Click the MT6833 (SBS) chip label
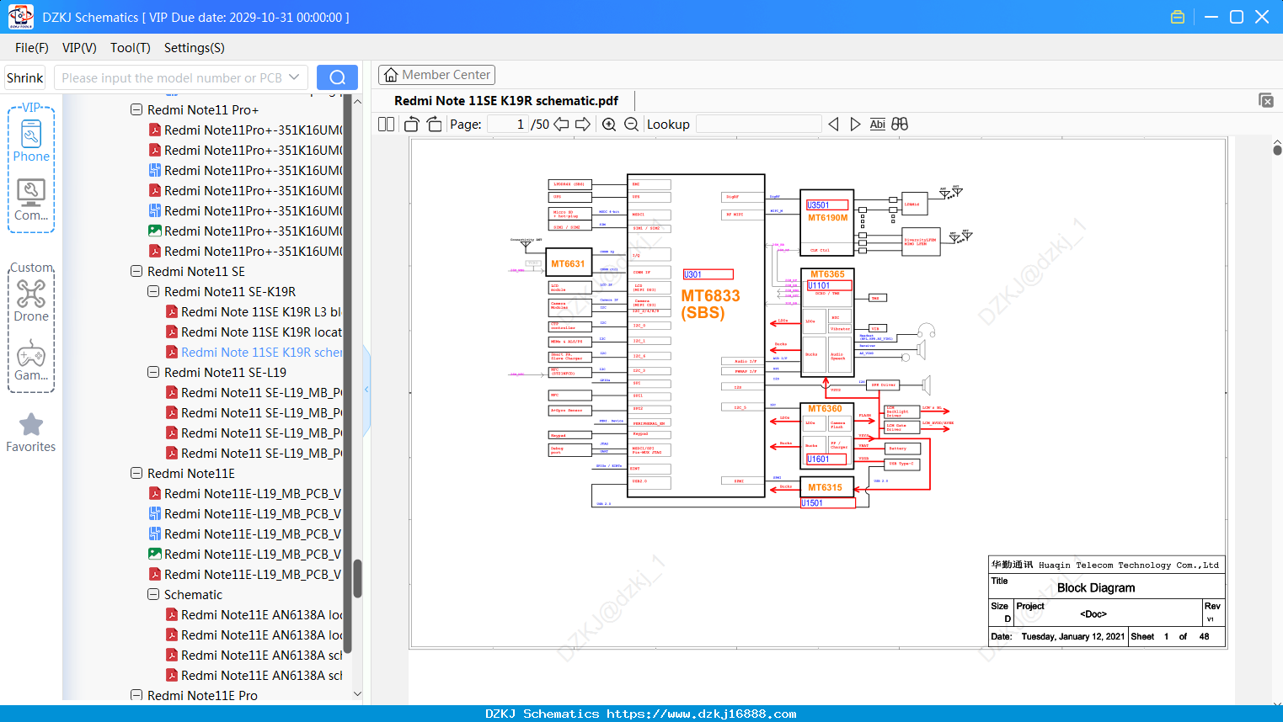 pos(710,304)
